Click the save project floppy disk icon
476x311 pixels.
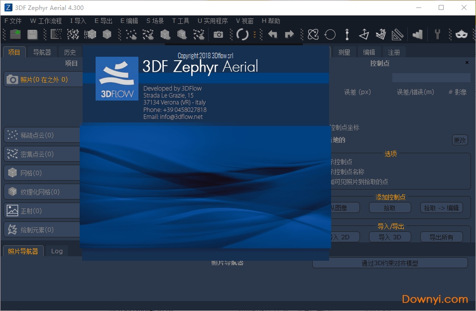(32, 34)
